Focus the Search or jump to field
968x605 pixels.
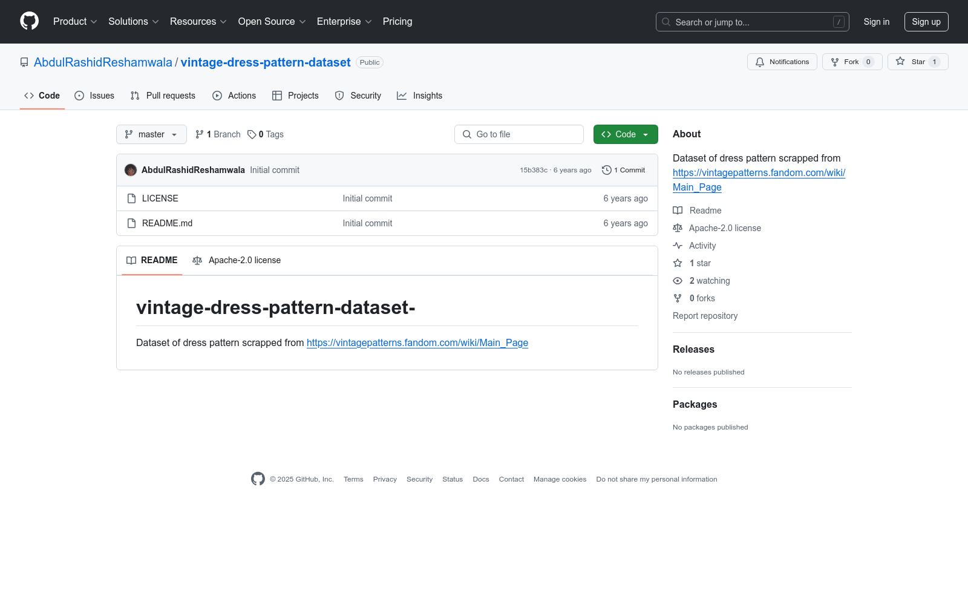pos(752,22)
